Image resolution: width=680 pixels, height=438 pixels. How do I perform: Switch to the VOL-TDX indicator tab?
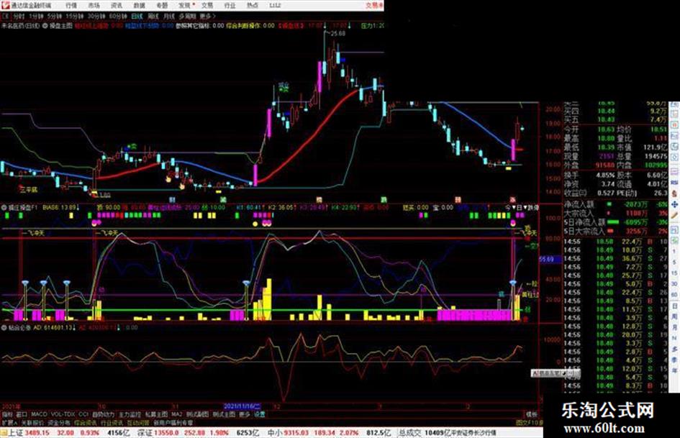[63, 414]
